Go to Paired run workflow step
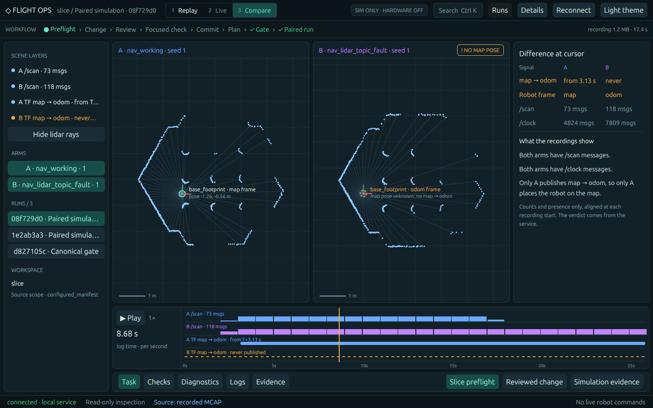Screen dimensions: 653x408 click(296, 29)
